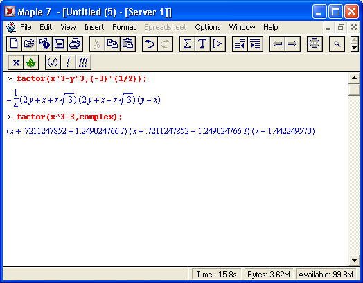The height and width of the screenshot is (283, 363).
Task: Open an existing worksheet via the folder icon
Action: (29, 44)
